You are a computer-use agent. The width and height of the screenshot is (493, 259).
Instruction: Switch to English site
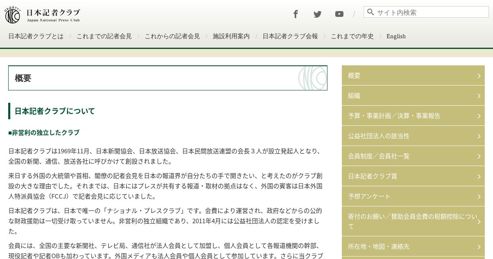coord(396,36)
